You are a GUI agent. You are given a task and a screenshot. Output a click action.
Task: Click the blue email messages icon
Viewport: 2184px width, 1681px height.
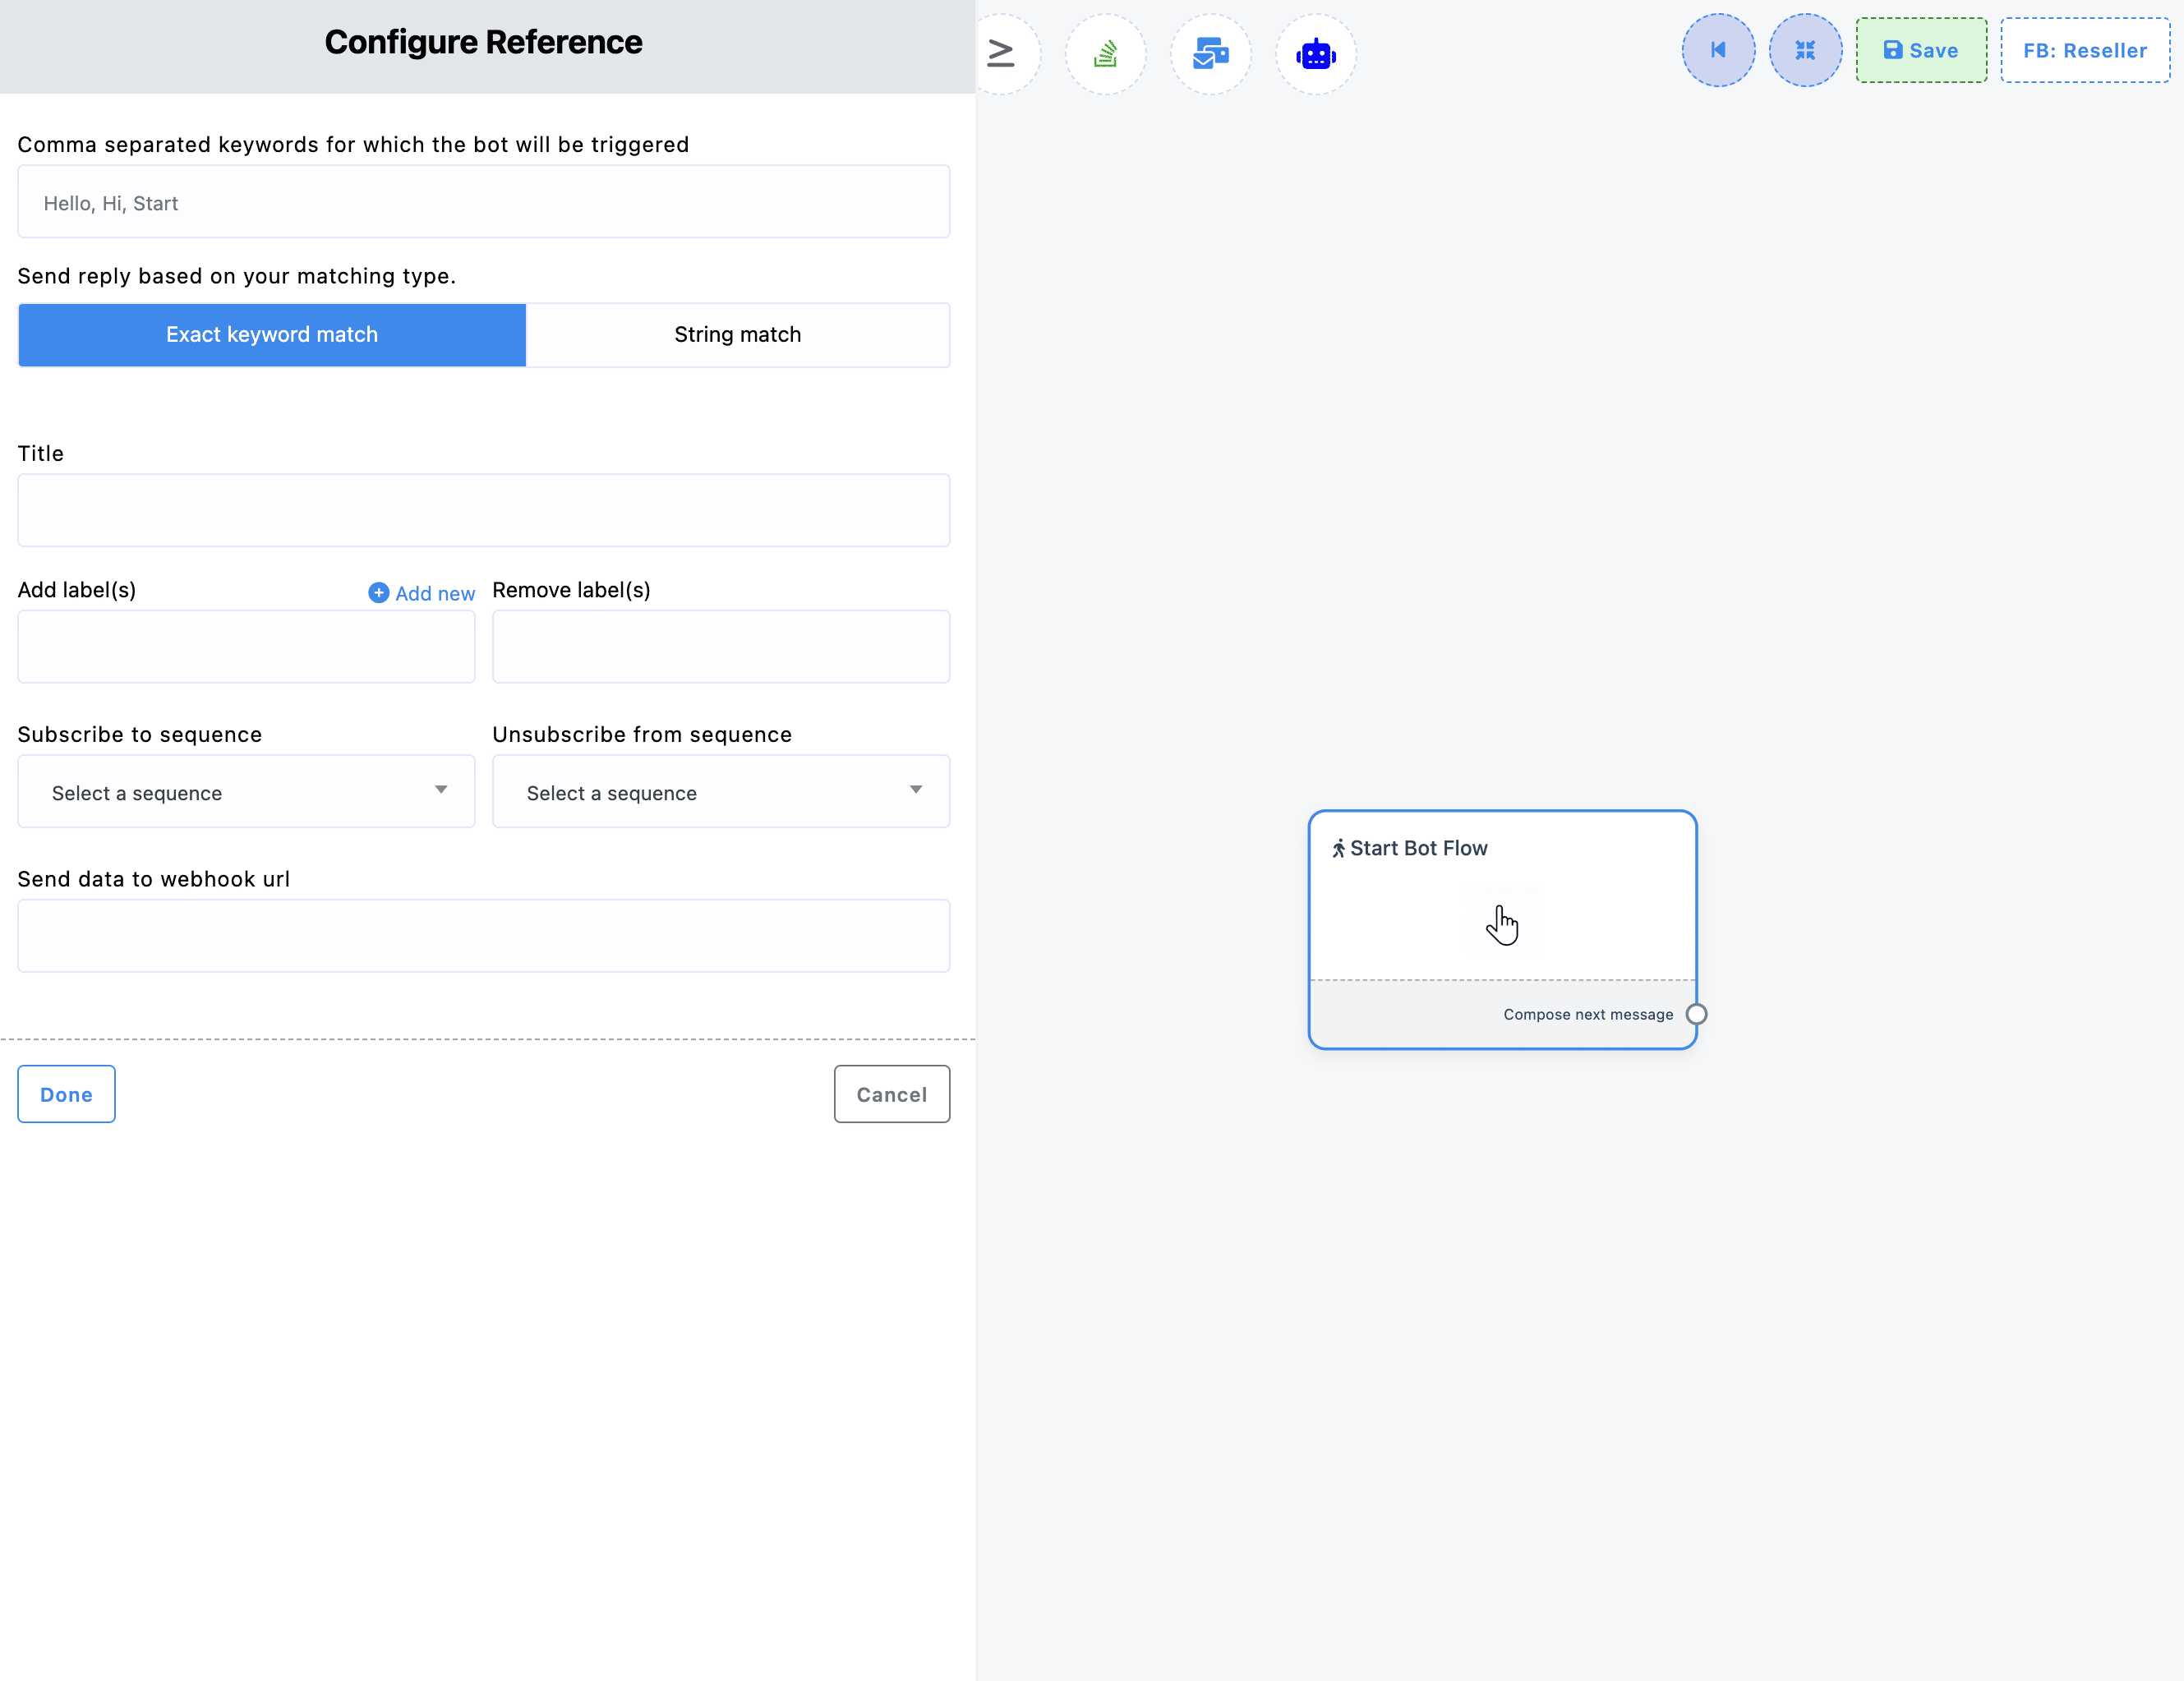[1210, 54]
